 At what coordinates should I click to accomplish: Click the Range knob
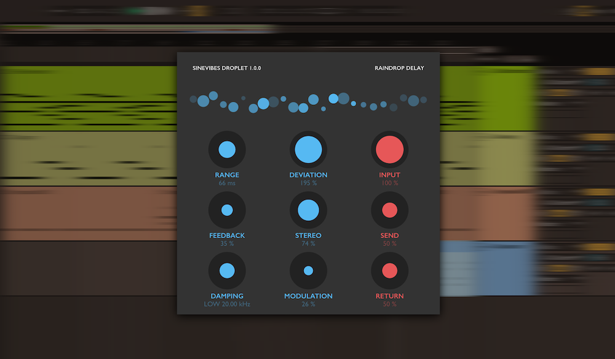(227, 150)
